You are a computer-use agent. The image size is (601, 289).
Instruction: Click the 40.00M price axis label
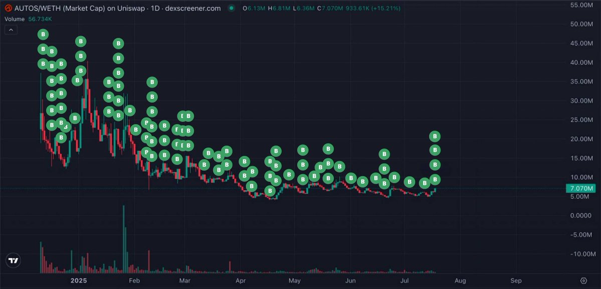pyautogui.click(x=581, y=62)
